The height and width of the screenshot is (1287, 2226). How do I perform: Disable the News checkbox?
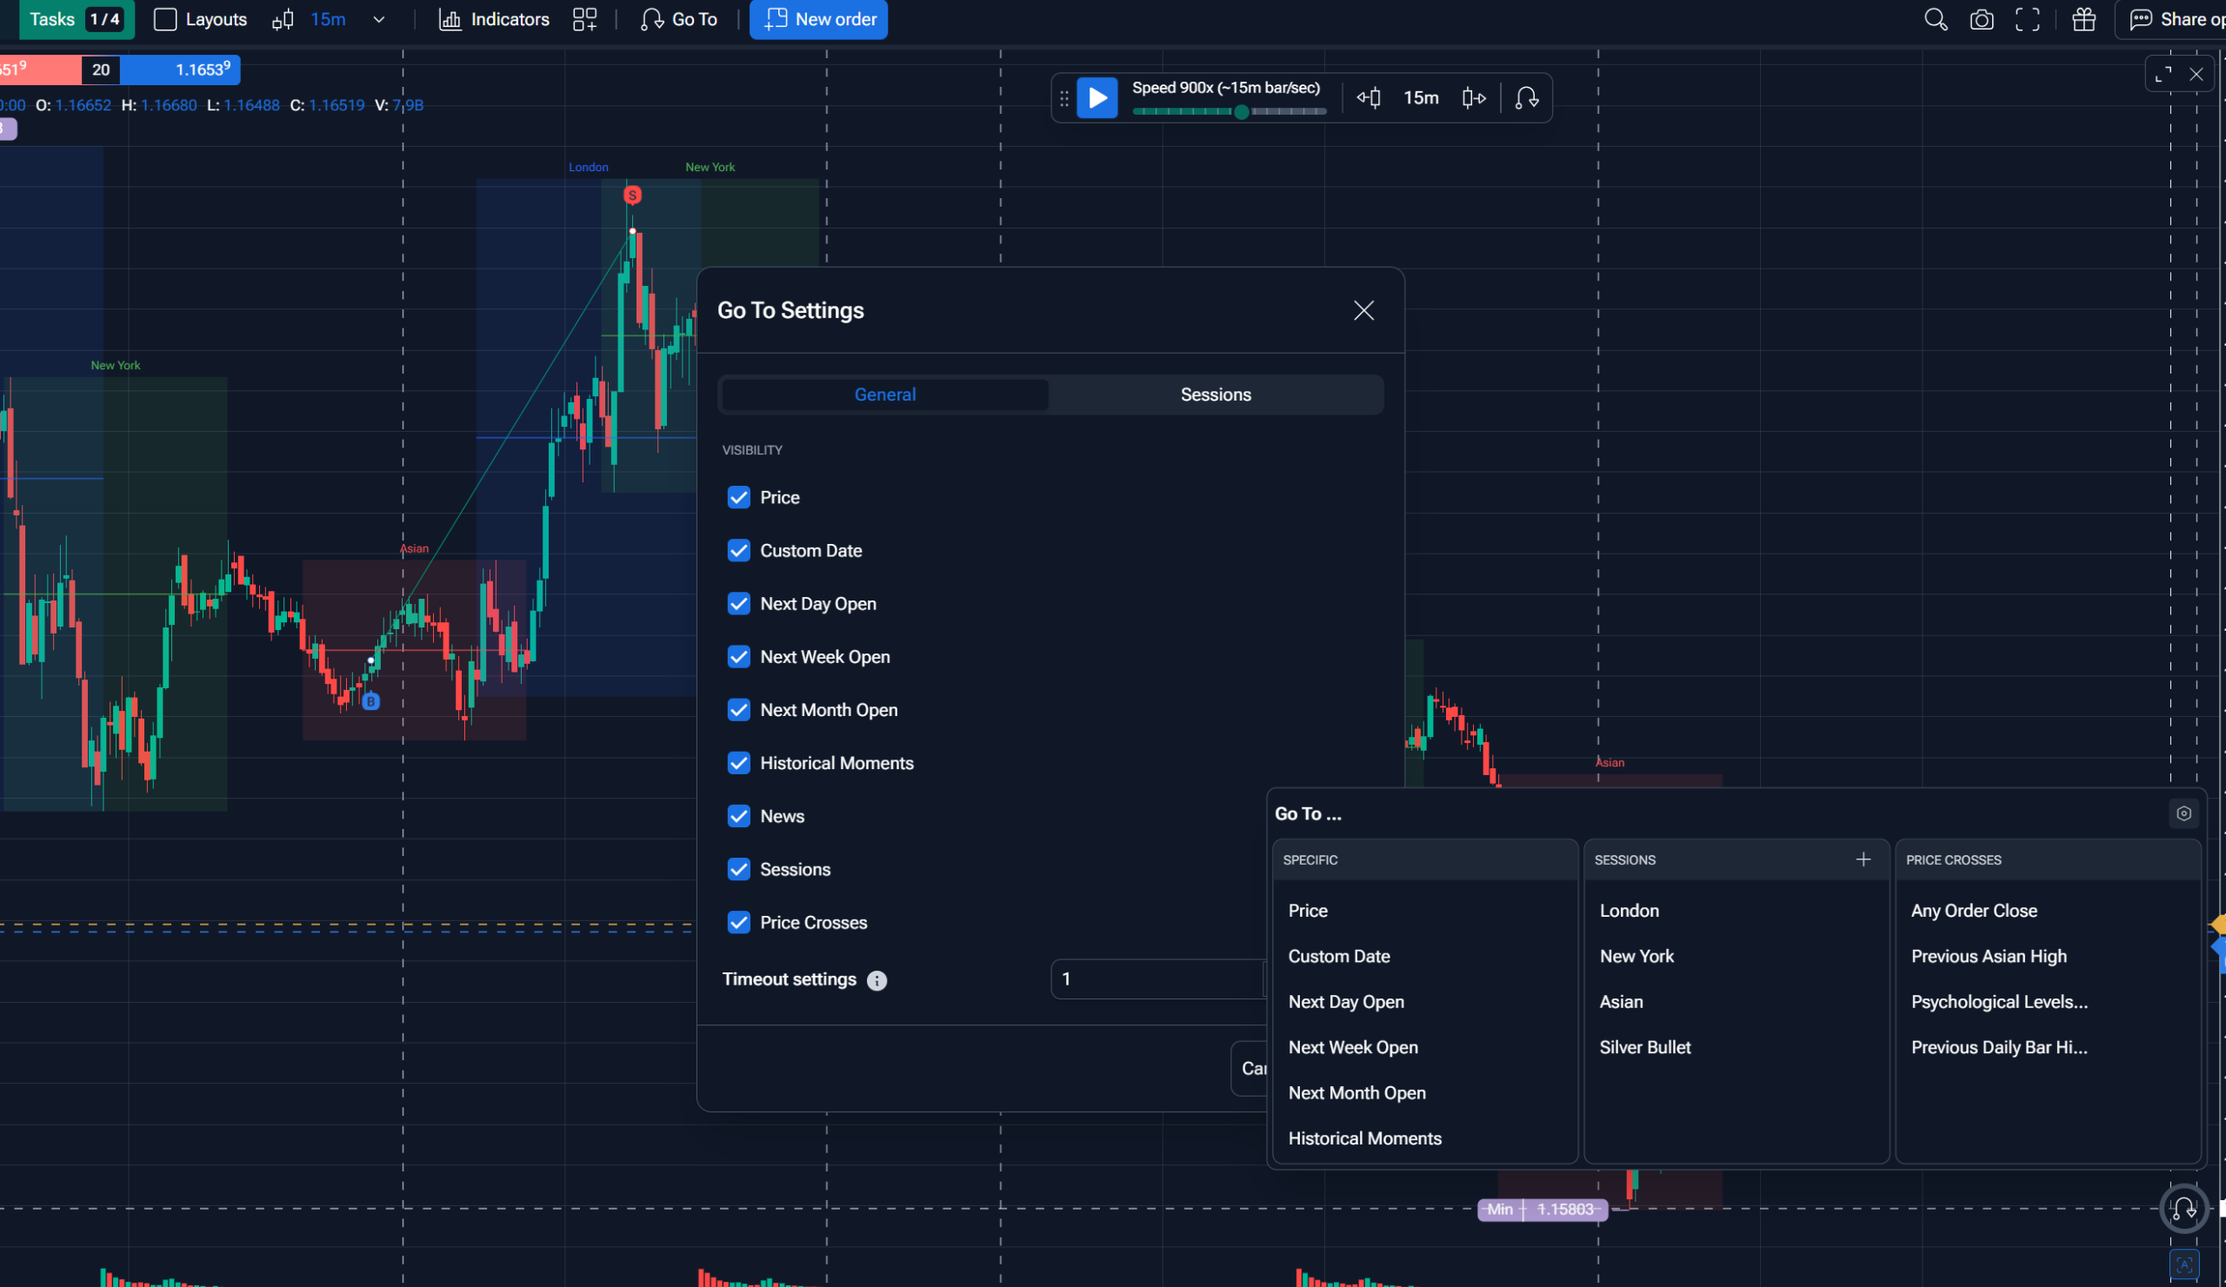(738, 816)
